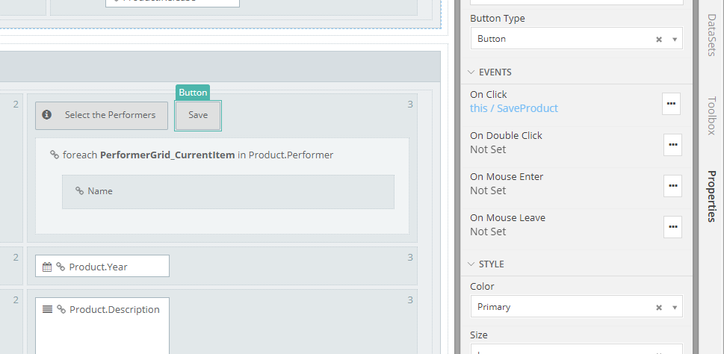Click link icon beside Name field

click(x=79, y=191)
